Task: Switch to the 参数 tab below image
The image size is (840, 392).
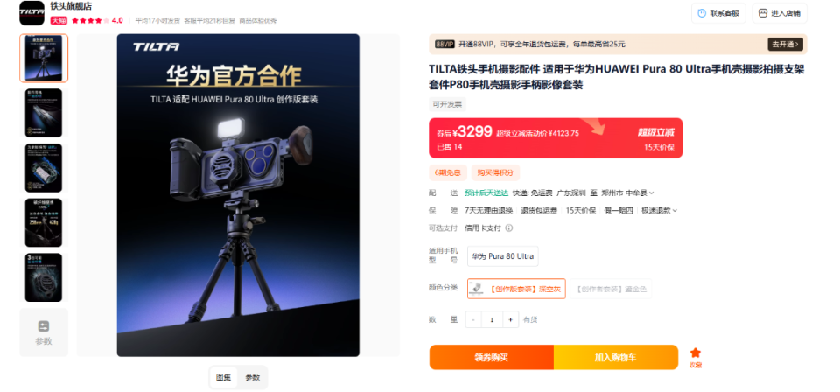Action: tap(253, 377)
